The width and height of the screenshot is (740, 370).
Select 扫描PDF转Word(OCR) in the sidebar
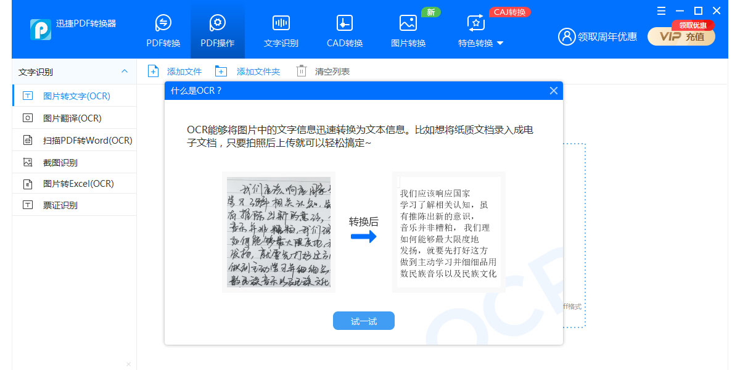(x=75, y=140)
